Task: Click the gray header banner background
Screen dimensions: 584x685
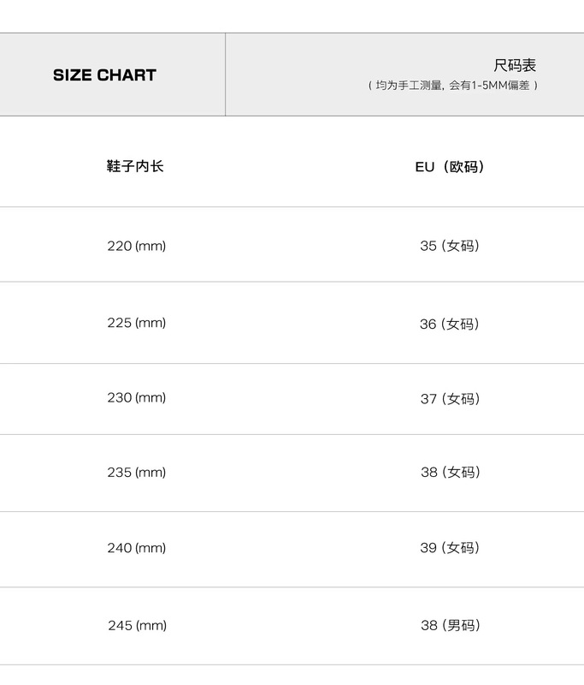Action: 342,51
